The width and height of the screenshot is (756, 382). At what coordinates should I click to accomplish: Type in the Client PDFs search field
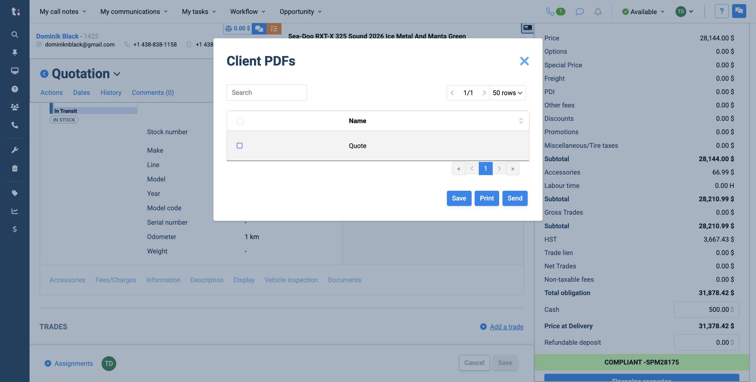point(266,93)
